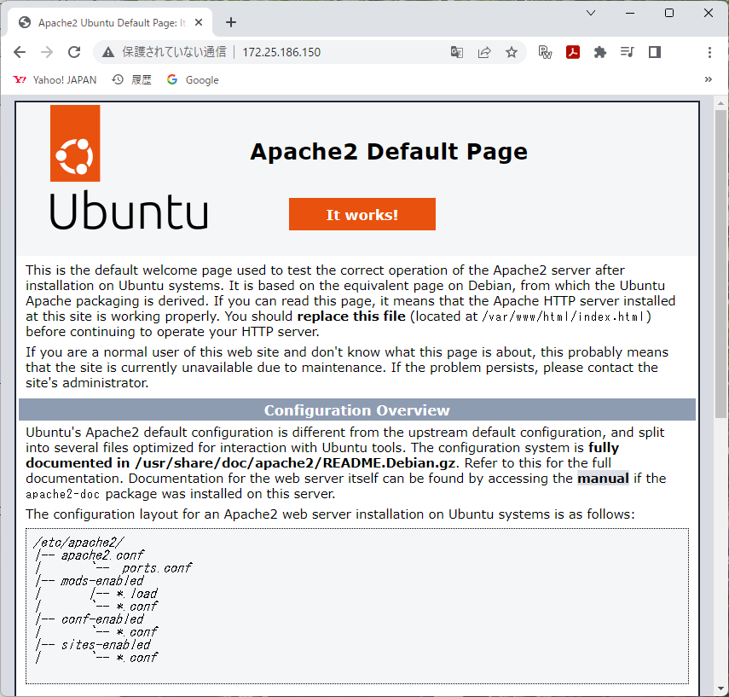
Task: Follow the manual link
Action: pos(603,479)
